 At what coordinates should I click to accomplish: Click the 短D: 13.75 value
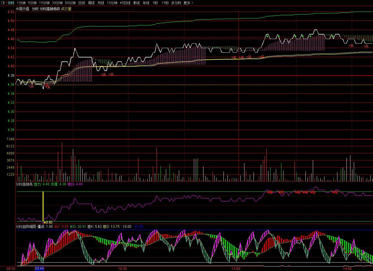tap(111, 227)
